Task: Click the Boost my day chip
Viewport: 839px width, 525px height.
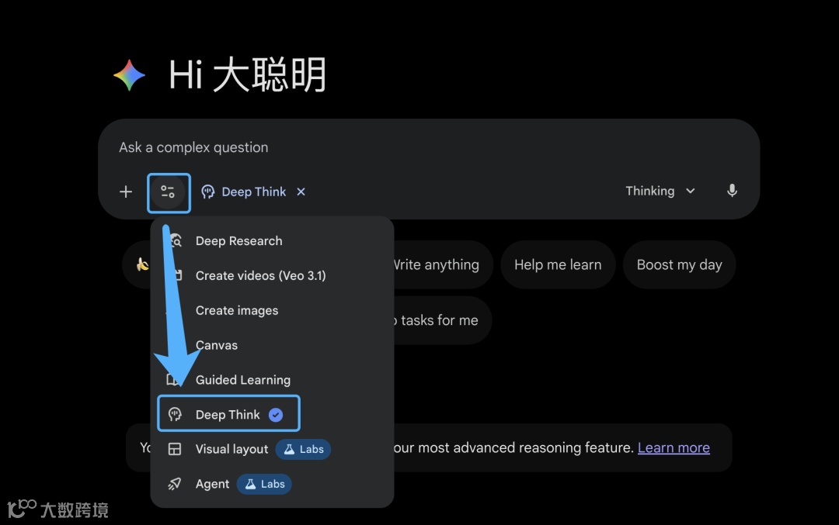Action: coord(680,265)
